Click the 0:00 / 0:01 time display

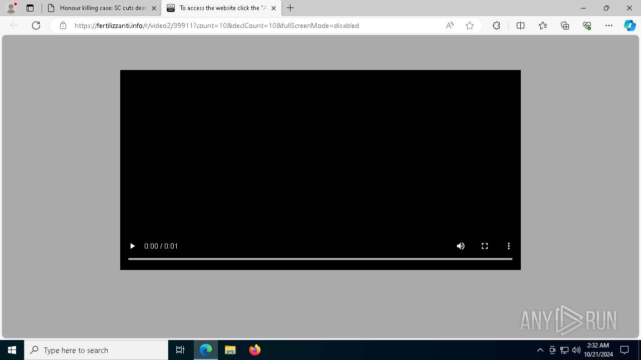point(161,246)
